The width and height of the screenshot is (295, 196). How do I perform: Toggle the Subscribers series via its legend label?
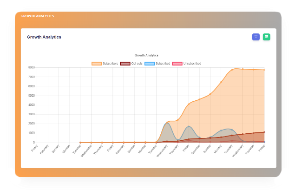pyautogui.click(x=110, y=63)
